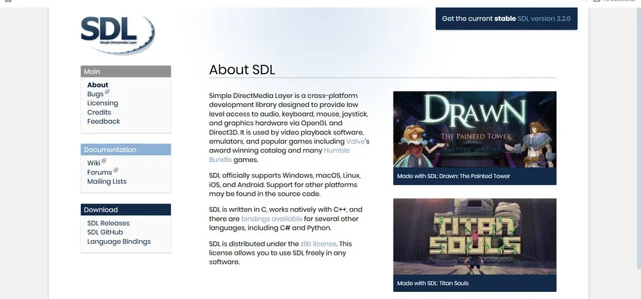
Task: Click the Titan Souls game image
Action: [x=474, y=236]
